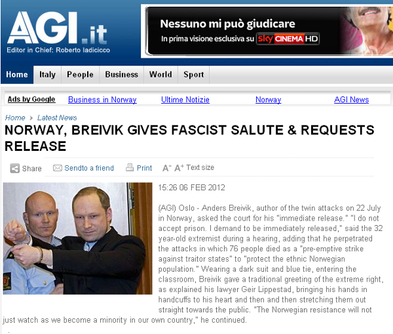The height and width of the screenshot is (334, 393).
Task: Open the Italy navigation tab
Action: [x=47, y=75]
